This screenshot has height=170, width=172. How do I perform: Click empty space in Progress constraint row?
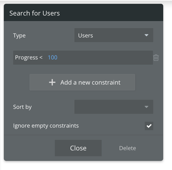click(104, 58)
